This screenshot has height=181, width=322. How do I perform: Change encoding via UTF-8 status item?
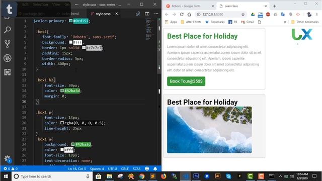113,169
